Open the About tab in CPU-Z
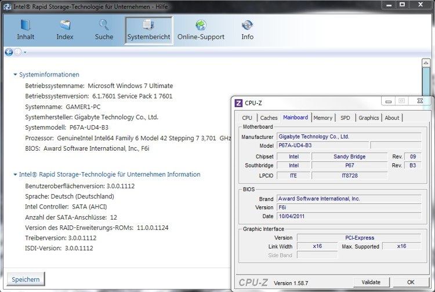Image resolution: width=435 pixels, height=292 pixels. tap(391, 118)
